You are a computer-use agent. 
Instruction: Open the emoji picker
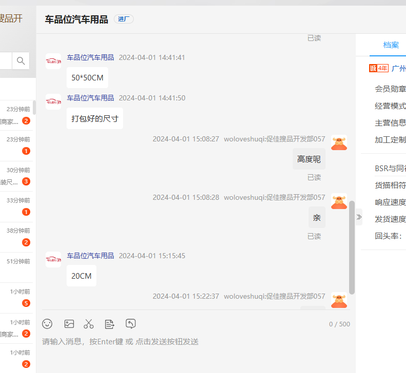(x=47, y=324)
